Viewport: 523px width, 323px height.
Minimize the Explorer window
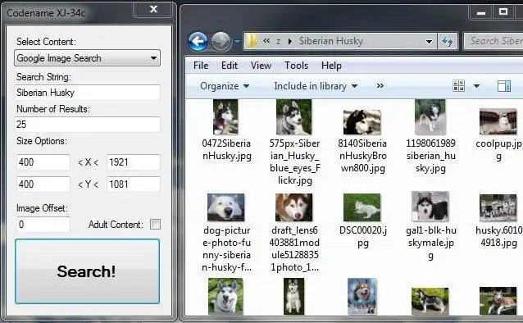coord(481,12)
